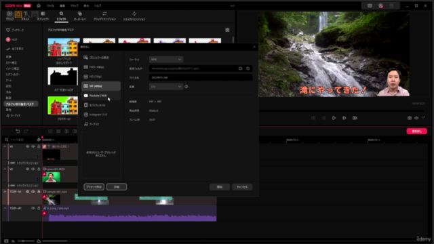Reset the save folder path icon
The image size is (434, 244).
coord(248,68)
